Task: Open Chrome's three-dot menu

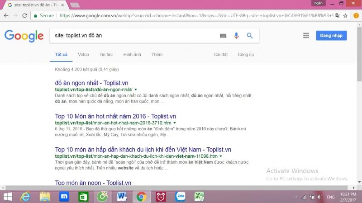Action: [x=356, y=15]
